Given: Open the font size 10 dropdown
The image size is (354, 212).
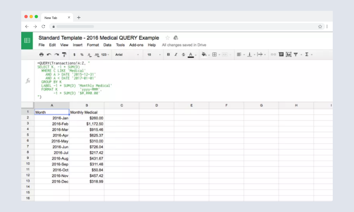Looking at the screenshot, I should point(154,54).
